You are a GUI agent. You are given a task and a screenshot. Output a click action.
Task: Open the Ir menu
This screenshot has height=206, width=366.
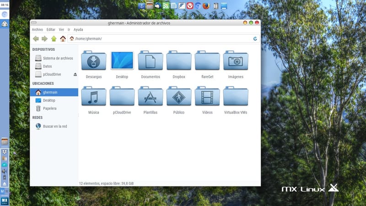69,30
